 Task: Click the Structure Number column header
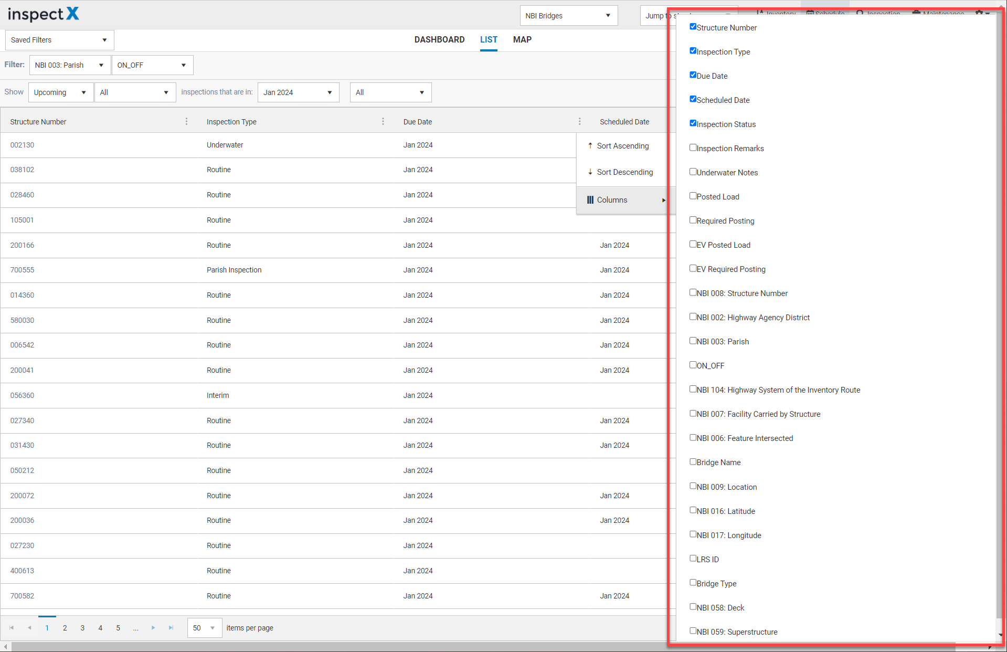click(x=38, y=122)
